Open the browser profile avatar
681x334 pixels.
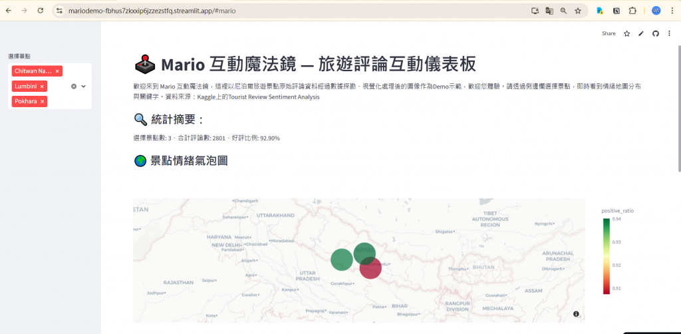(x=656, y=11)
